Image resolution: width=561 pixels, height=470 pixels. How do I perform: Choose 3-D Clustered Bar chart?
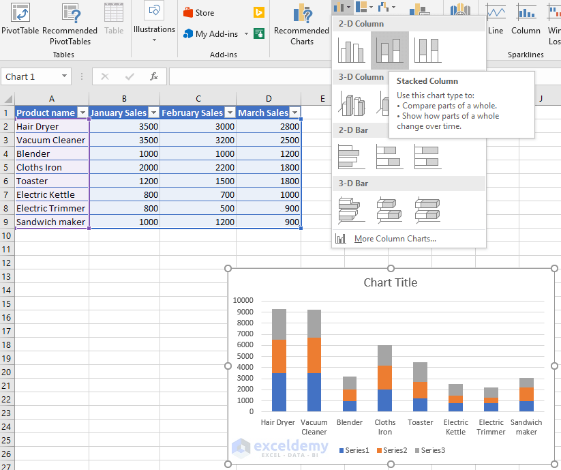[351, 210]
